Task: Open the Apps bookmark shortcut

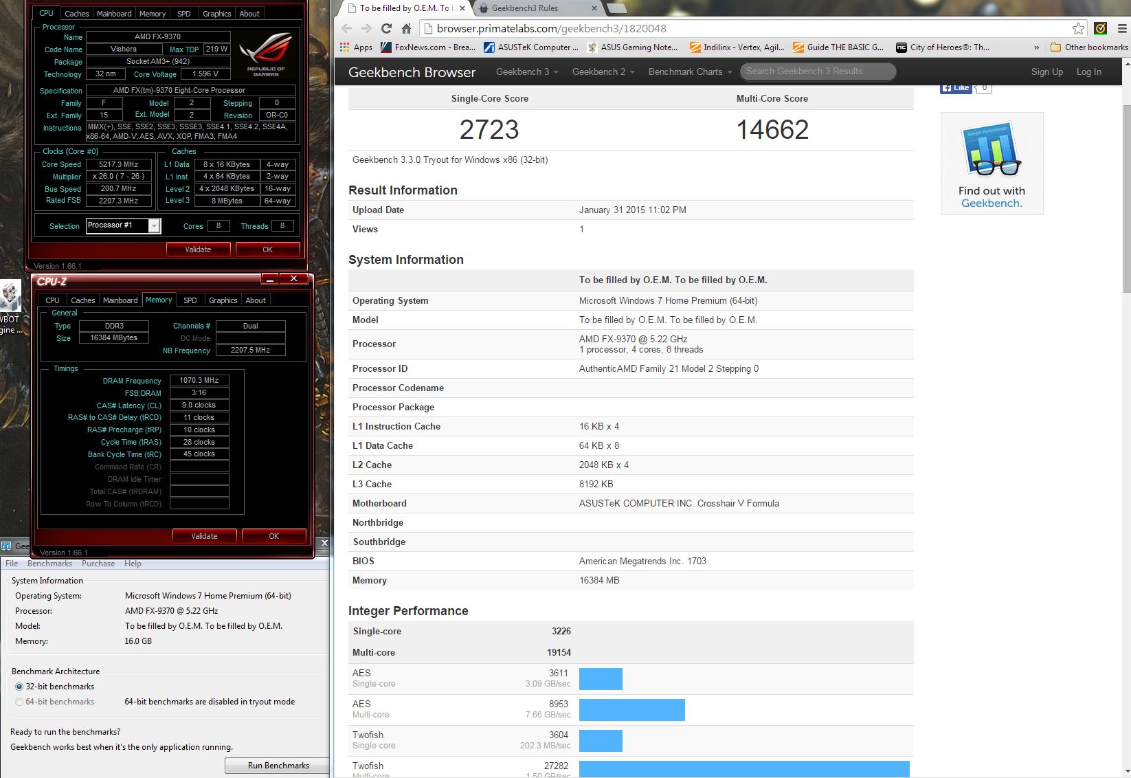Action: pos(356,47)
